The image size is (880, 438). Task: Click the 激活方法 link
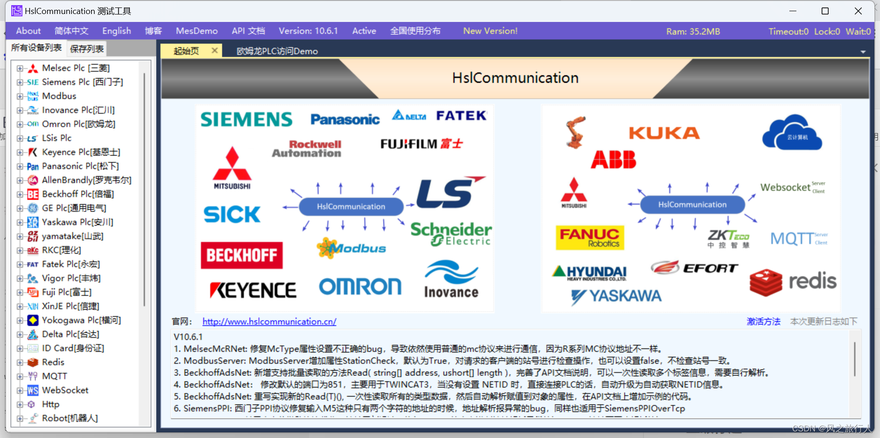click(763, 321)
